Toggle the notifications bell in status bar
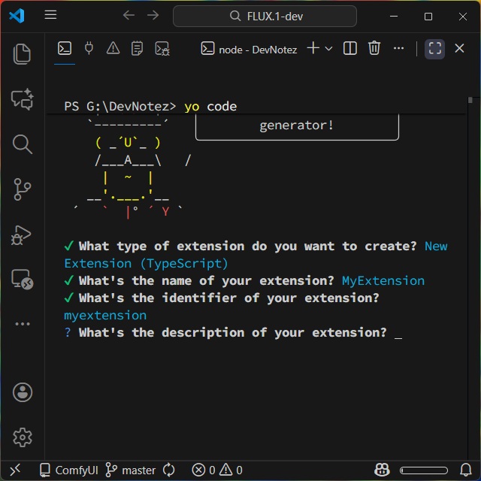Viewport: 481px width, 481px height. [x=465, y=470]
